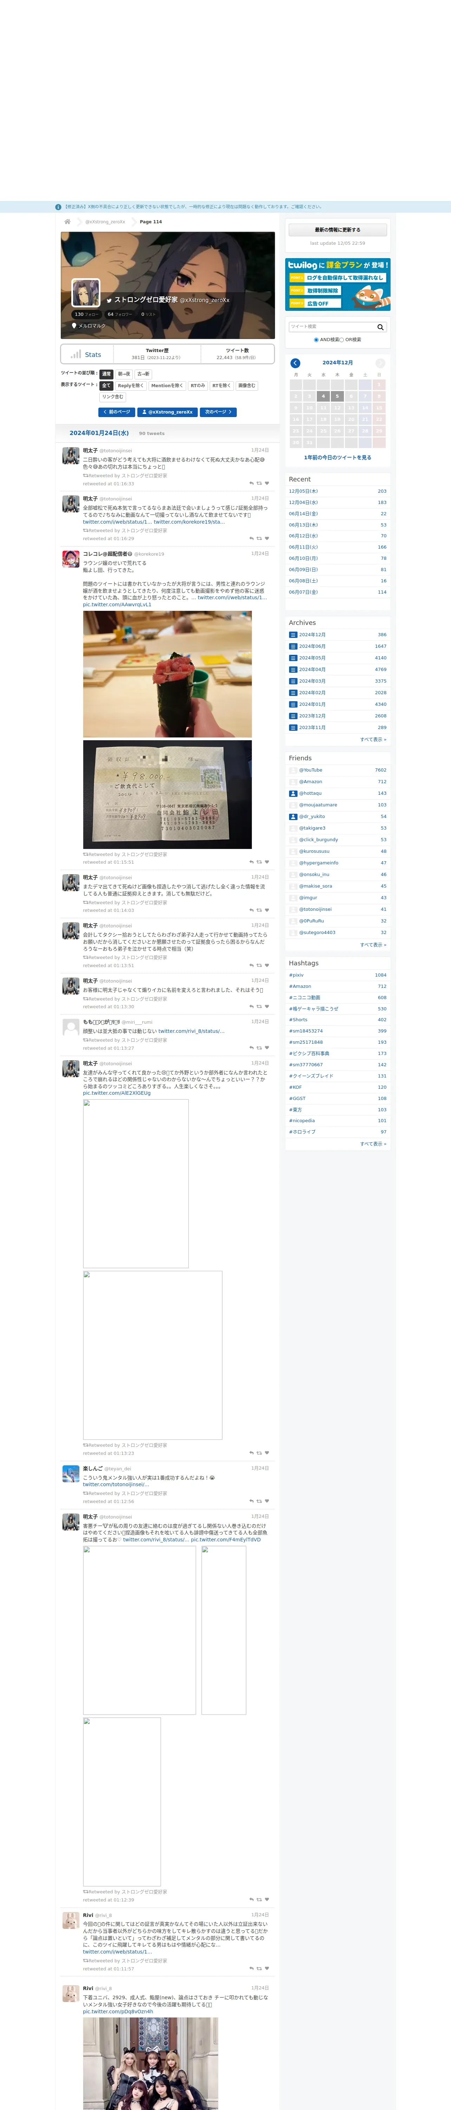
Task: Like the tweet retweeted at 01:16:29
Action: [267, 538]
